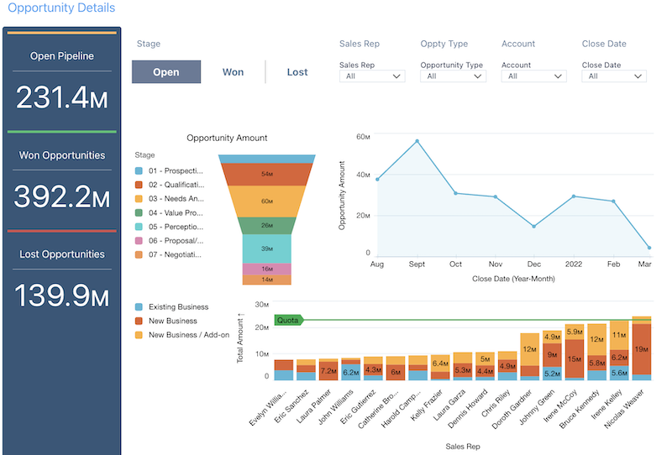
Task: Select the 54M funnel segment
Action: pyautogui.click(x=266, y=175)
